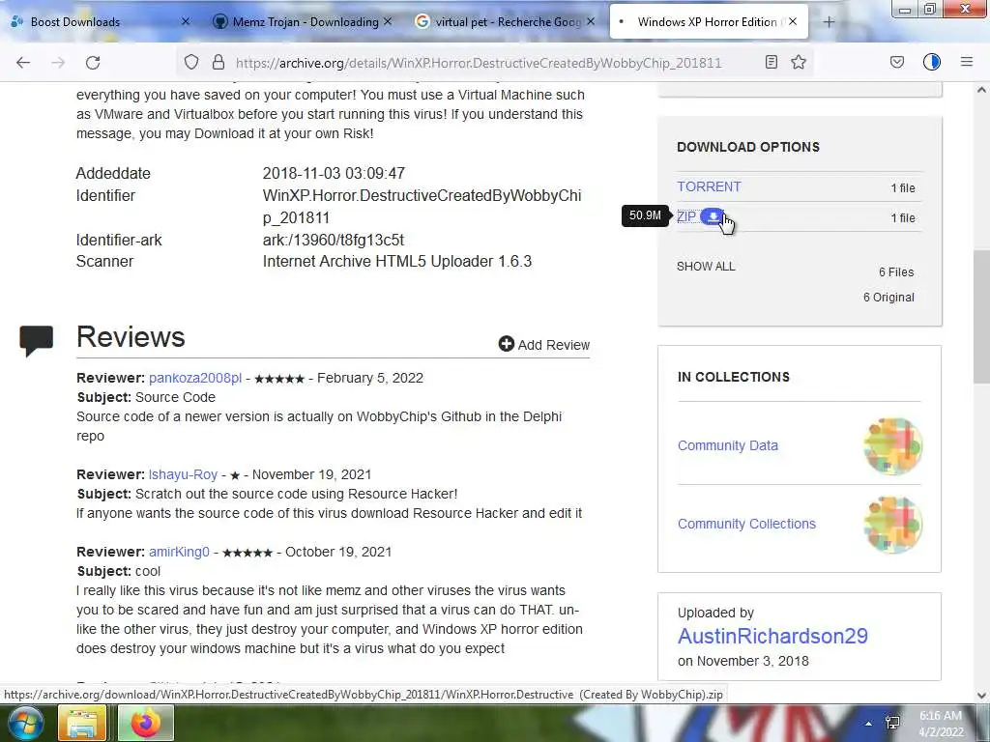Click the Add Review link
Screen dimensions: 990x742
coord(544,345)
